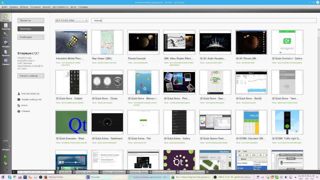
Task: Focus the Быстрый поиск locator field
Action: point(35,172)
